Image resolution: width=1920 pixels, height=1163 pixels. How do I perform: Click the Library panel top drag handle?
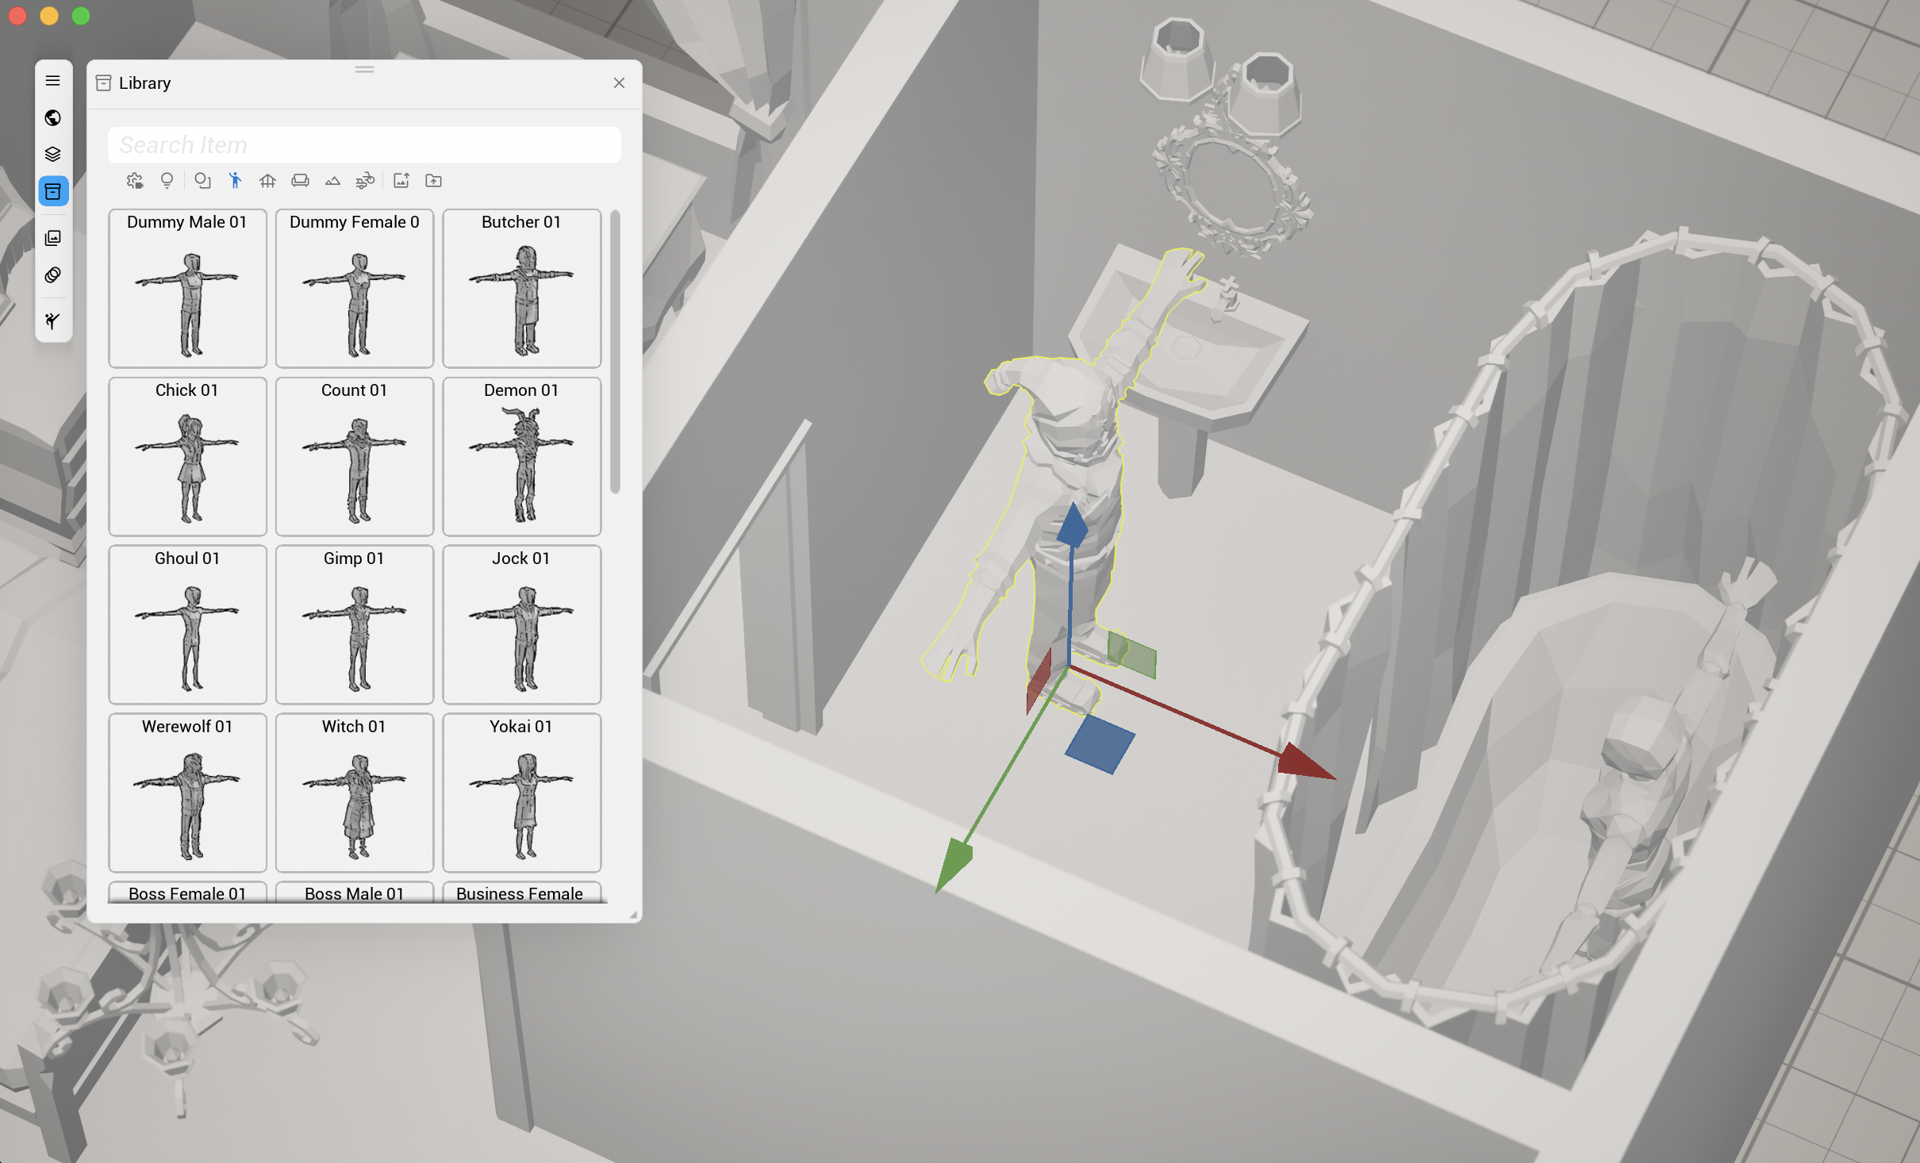click(x=364, y=69)
